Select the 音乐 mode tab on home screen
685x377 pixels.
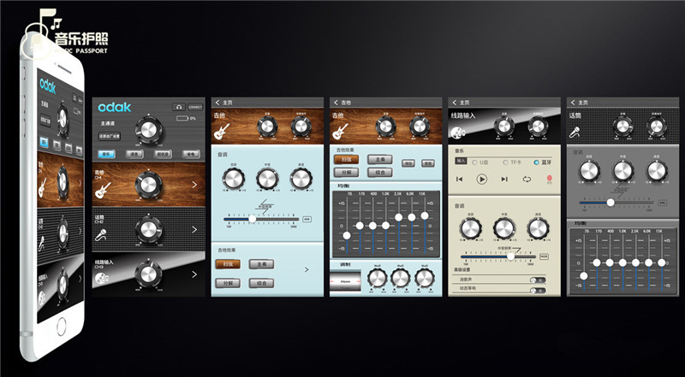pyautogui.click(x=106, y=154)
